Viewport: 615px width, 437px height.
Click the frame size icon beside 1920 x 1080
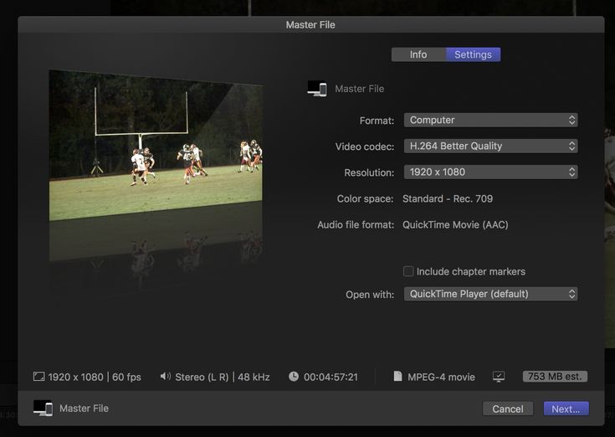pyautogui.click(x=38, y=377)
